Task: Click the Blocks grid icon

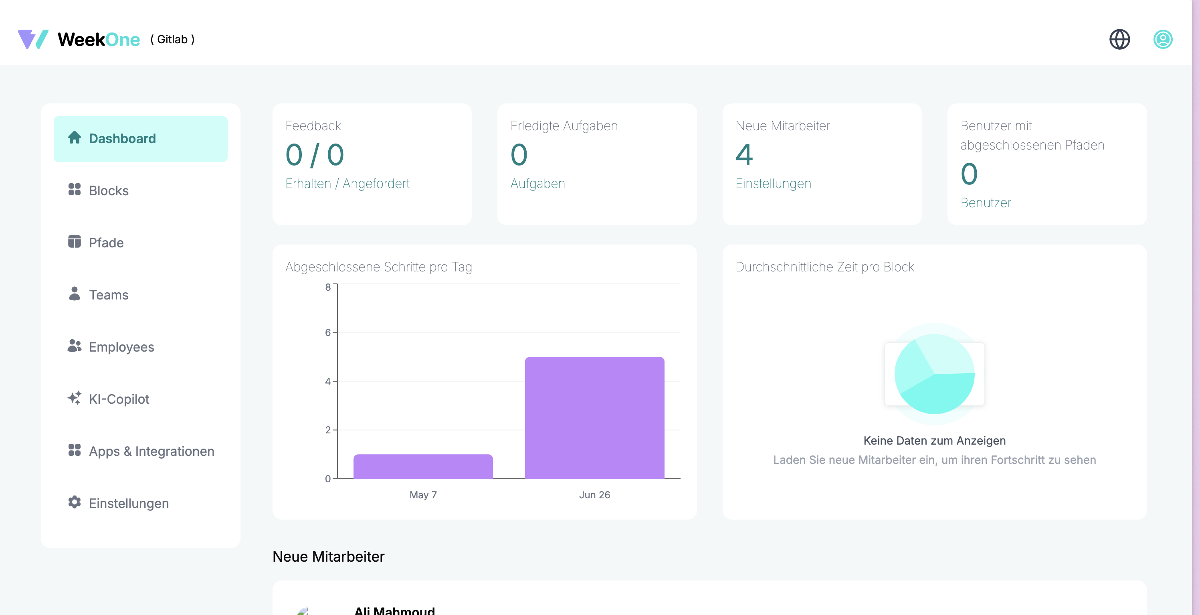Action: pos(75,190)
